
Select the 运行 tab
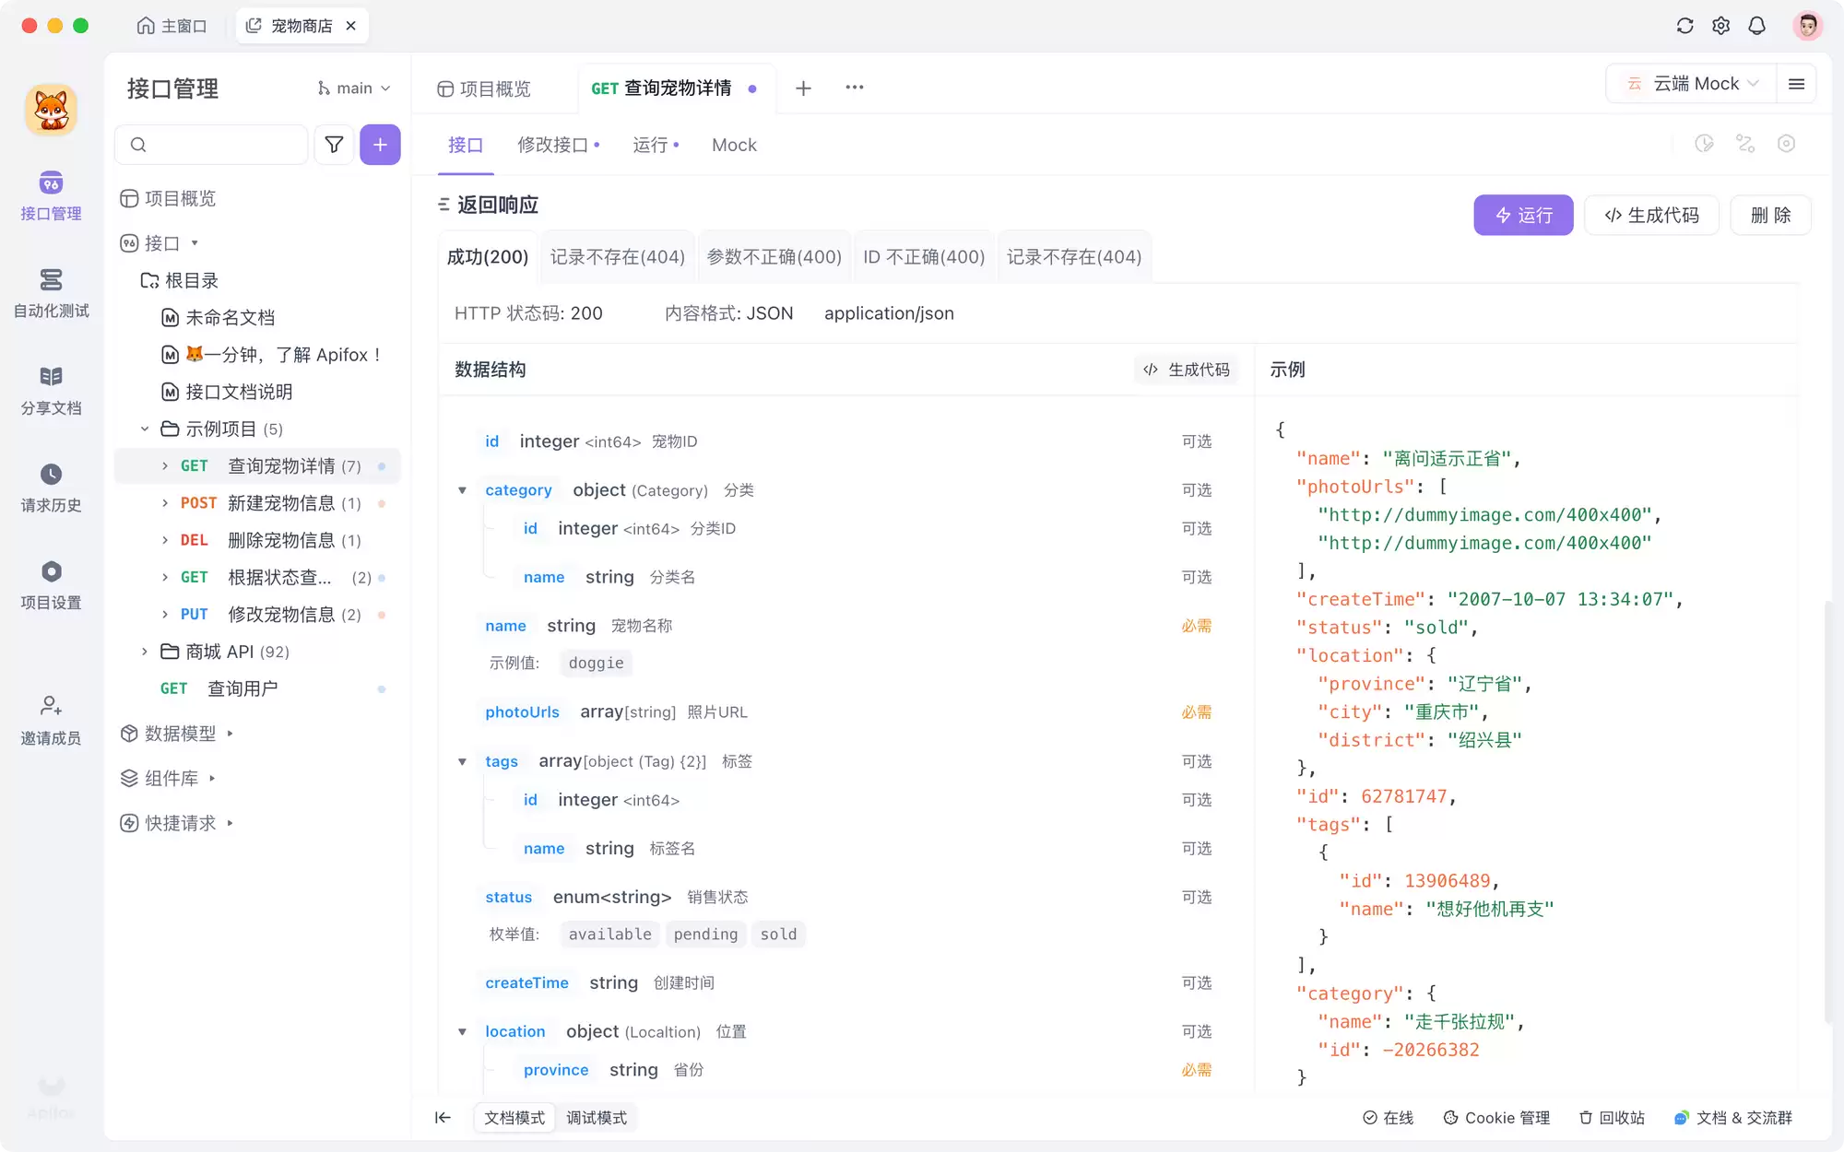point(656,146)
